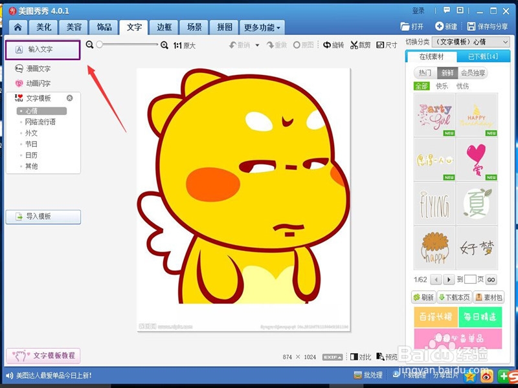Zoom out with the minus magnifier
This screenshot has width=518, height=388.
pyautogui.click(x=89, y=45)
